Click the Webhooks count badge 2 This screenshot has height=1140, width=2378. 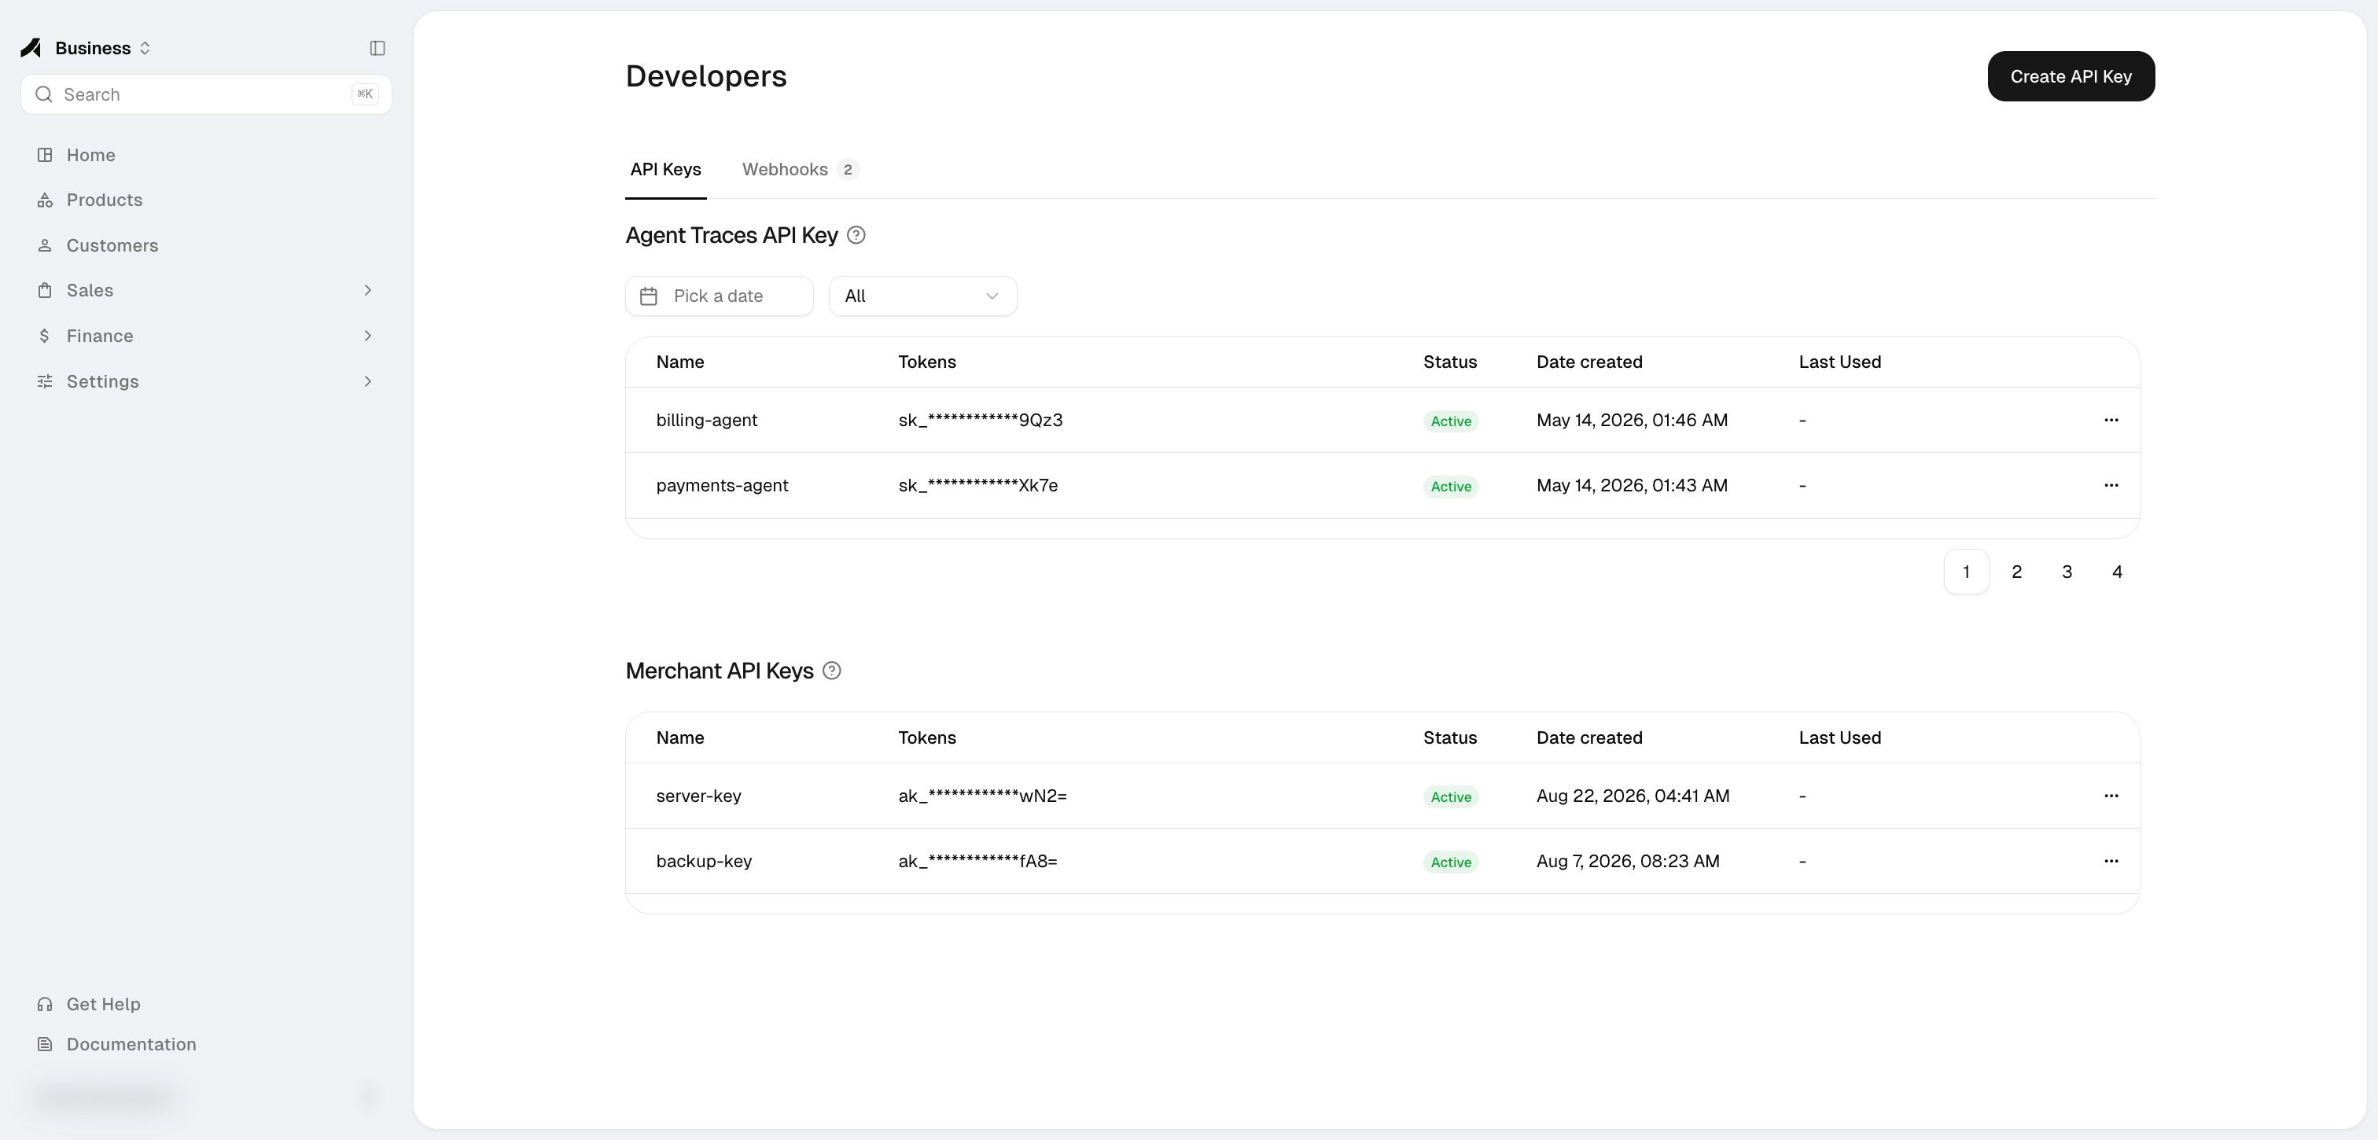pyautogui.click(x=848, y=170)
